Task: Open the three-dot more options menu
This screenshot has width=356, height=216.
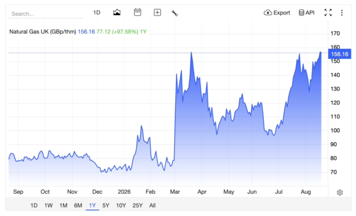Action: pyautogui.click(x=342, y=13)
